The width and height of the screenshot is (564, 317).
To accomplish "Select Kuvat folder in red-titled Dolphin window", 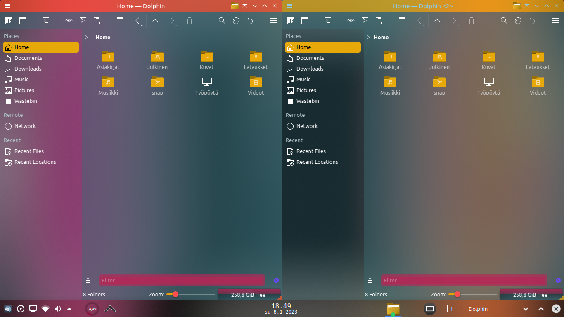I will pyautogui.click(x=206, y=60).
